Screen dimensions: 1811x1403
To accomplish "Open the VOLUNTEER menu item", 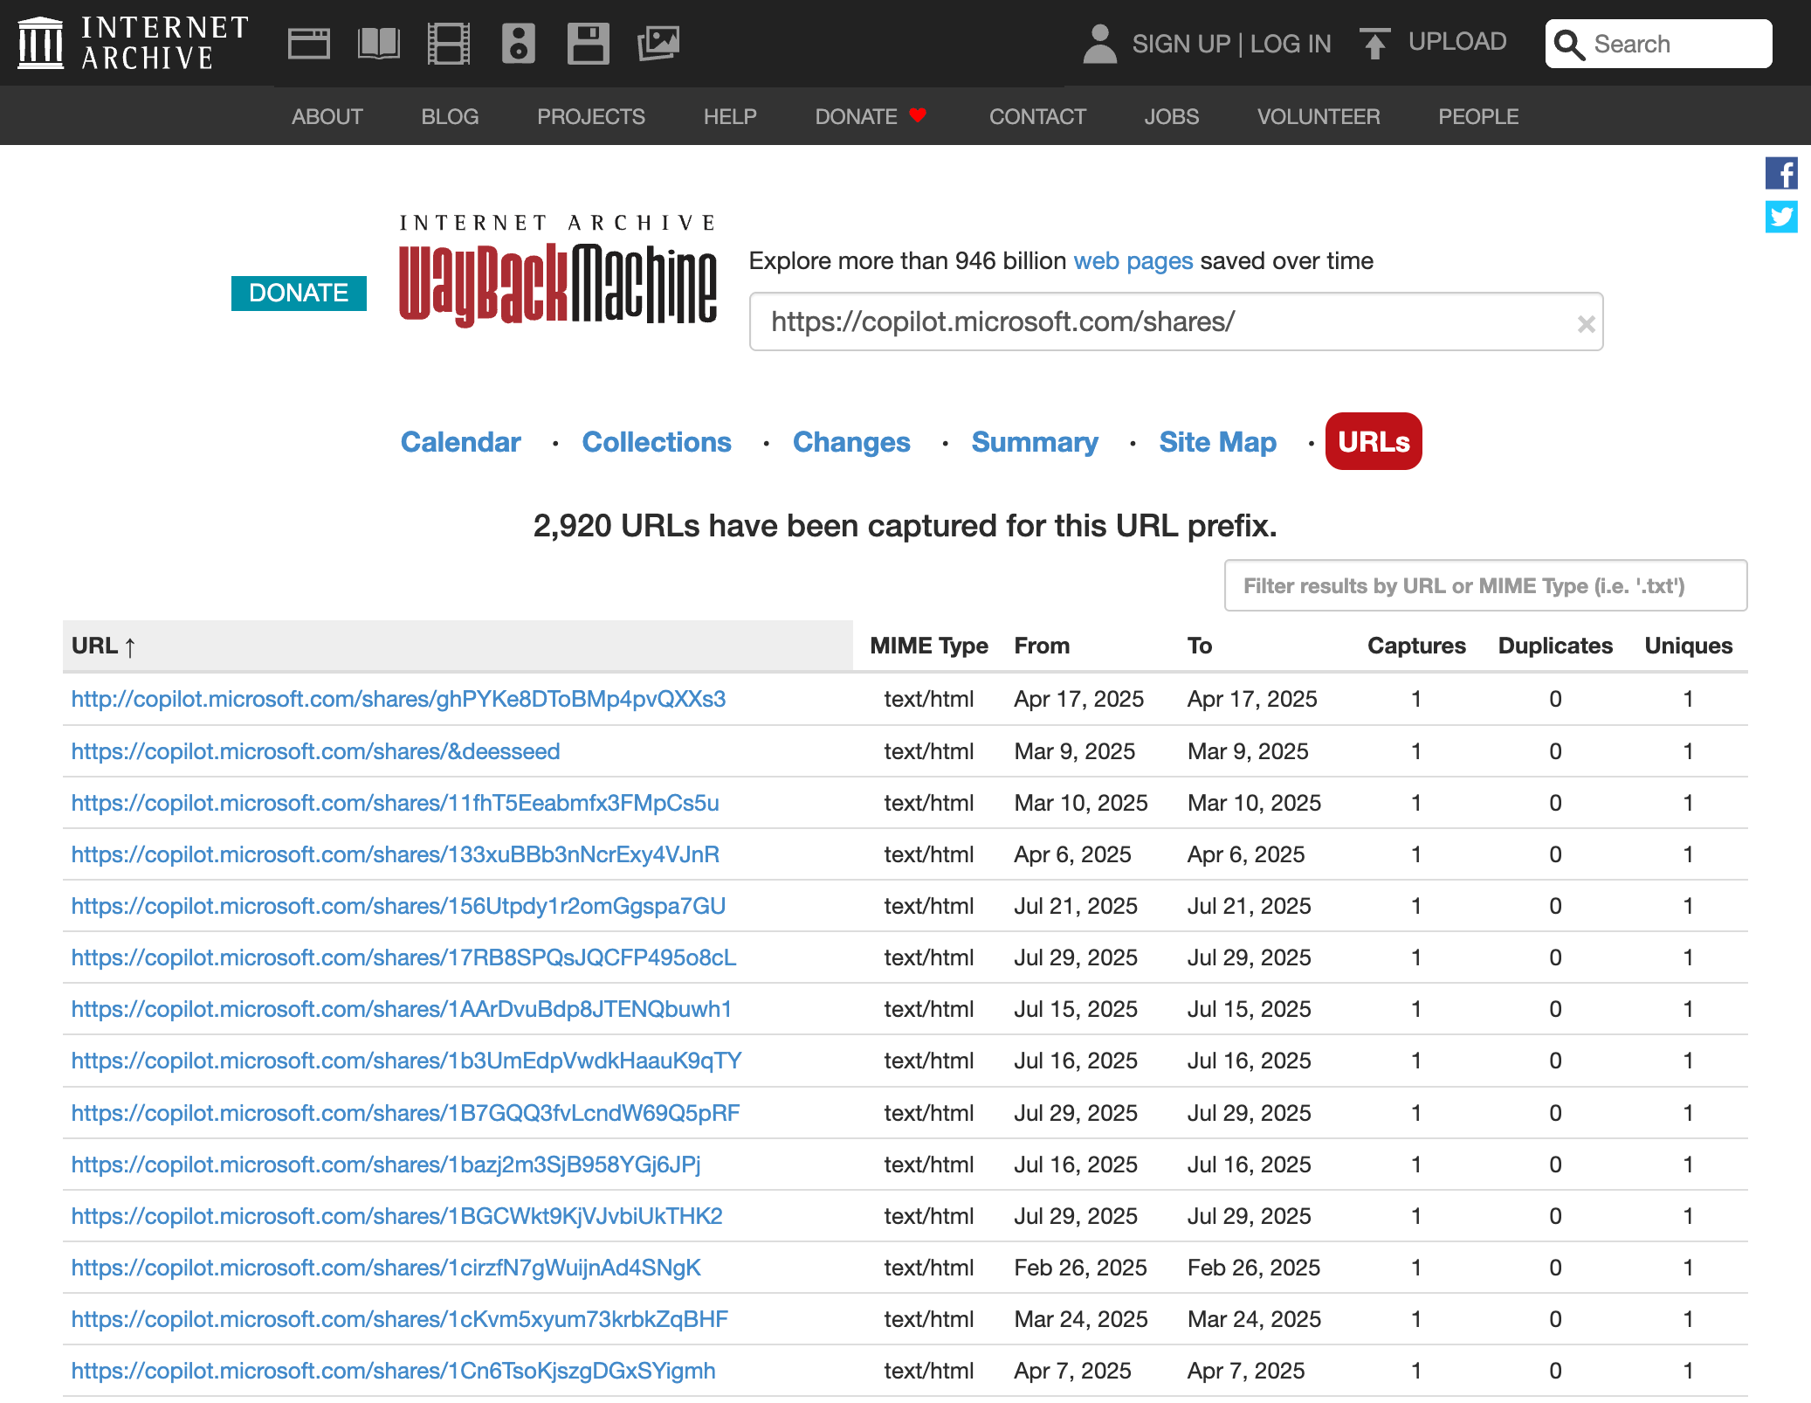I will point(1319,116).
